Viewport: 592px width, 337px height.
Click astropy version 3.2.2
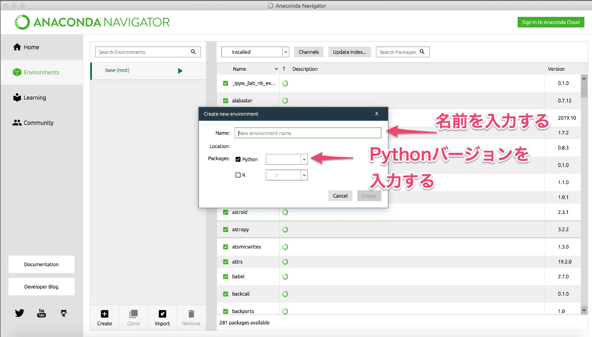point(563,229)
